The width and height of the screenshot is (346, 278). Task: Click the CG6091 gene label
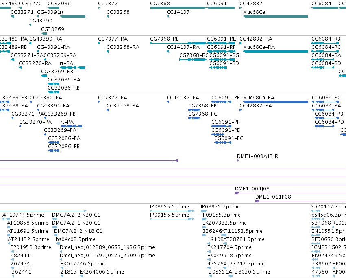tap(217, 4)
